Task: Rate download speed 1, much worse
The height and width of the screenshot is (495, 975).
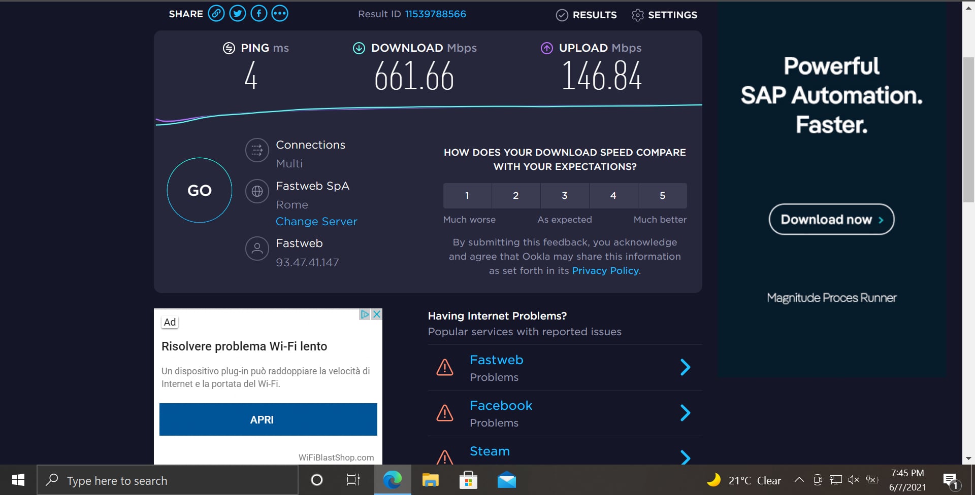Action: pyautogui.click(x=467, y=196)
